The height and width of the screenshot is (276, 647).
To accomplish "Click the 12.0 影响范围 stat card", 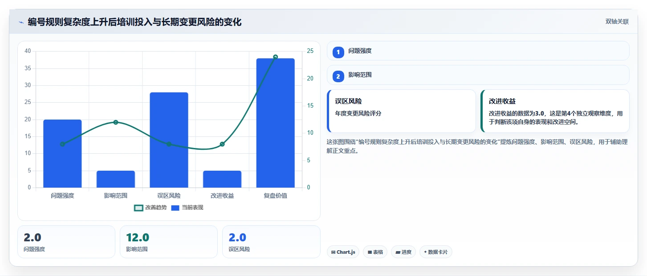I will 169,242.
